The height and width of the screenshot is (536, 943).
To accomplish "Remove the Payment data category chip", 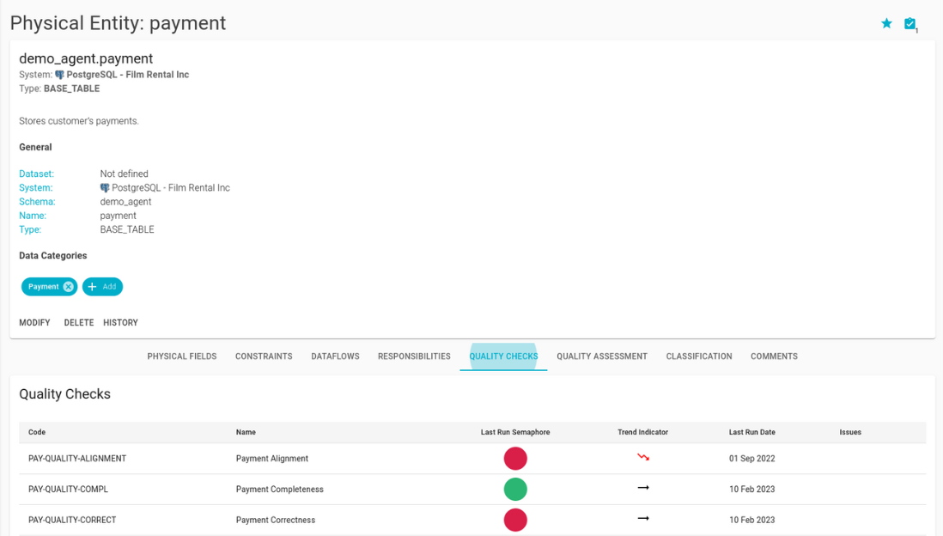I will (x=69, y=287).
